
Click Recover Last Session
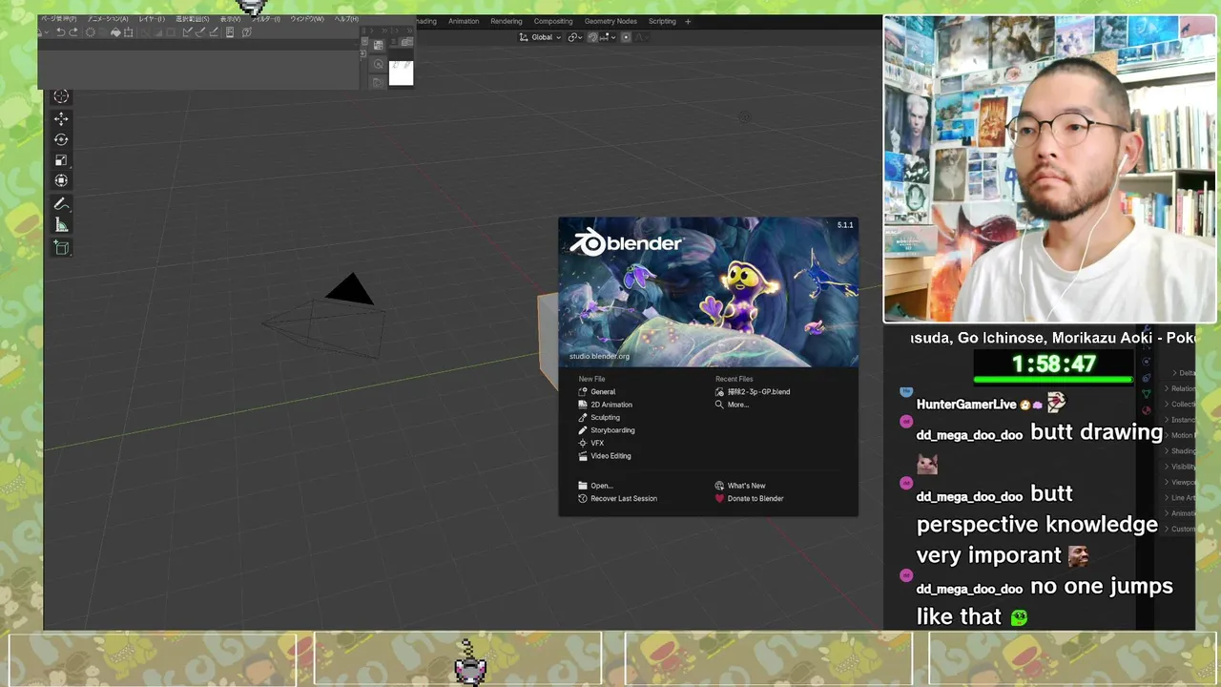pos(624,499)
